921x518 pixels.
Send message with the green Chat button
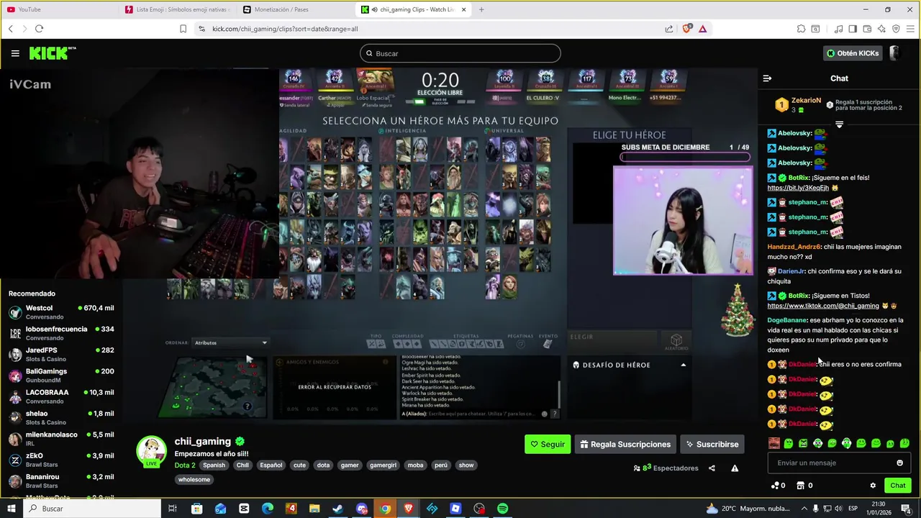coord(898,486)
